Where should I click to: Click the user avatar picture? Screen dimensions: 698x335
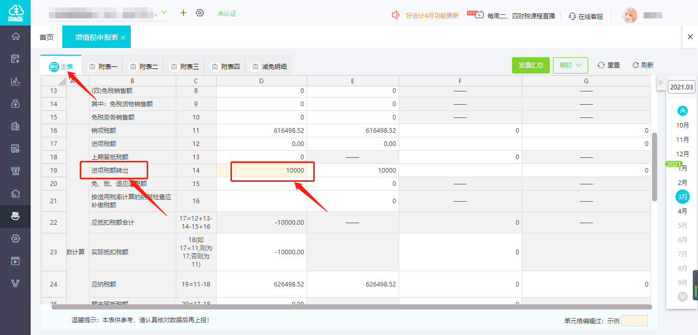(630, 15)
